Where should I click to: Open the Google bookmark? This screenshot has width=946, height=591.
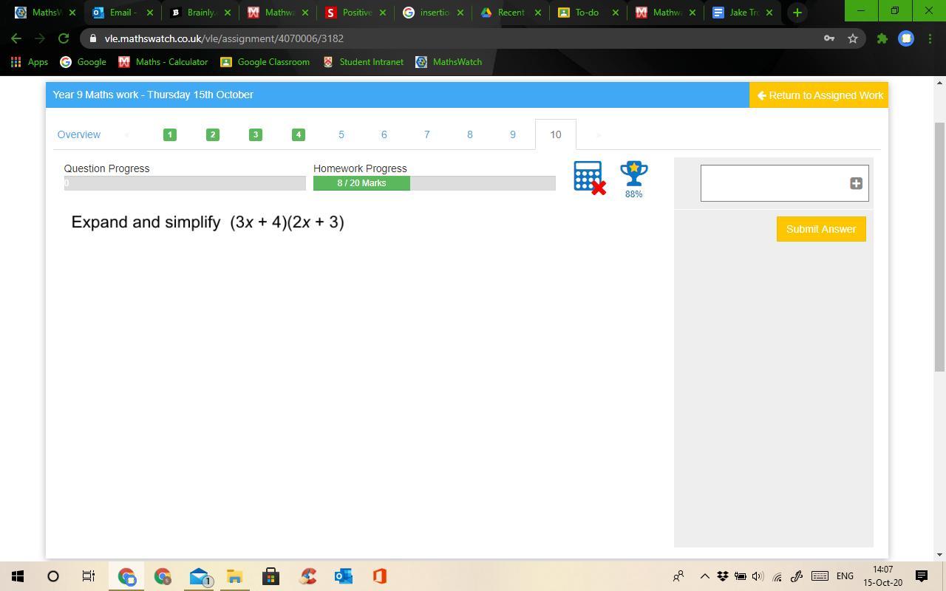83,62
